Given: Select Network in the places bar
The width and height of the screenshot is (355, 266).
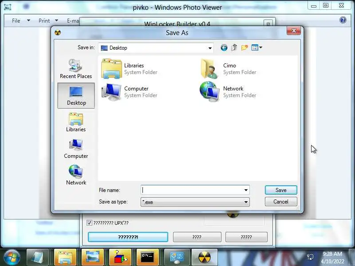Looking at the screenshot, I should (76, 175).
